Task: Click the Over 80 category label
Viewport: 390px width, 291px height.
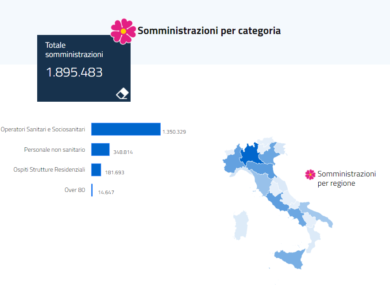Action: click(75, 190)
